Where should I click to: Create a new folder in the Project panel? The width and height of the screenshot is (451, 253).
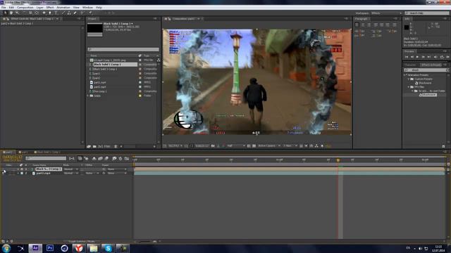tap(94, 146)
